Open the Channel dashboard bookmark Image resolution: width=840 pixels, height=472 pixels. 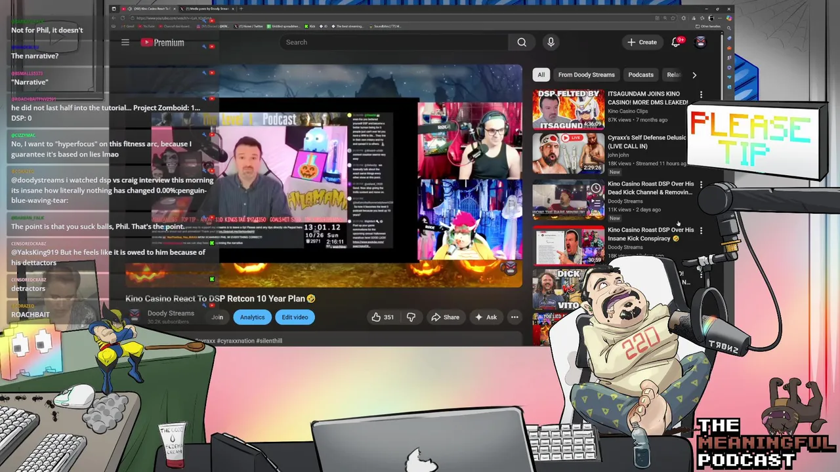[175, 26]
